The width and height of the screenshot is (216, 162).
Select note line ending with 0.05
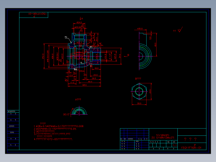click(x=55, y=129)
